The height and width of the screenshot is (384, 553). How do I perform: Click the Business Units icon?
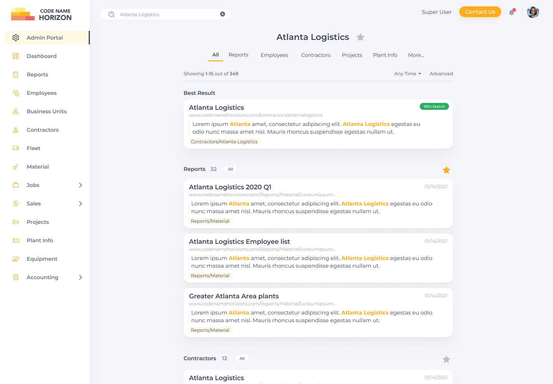16,111
